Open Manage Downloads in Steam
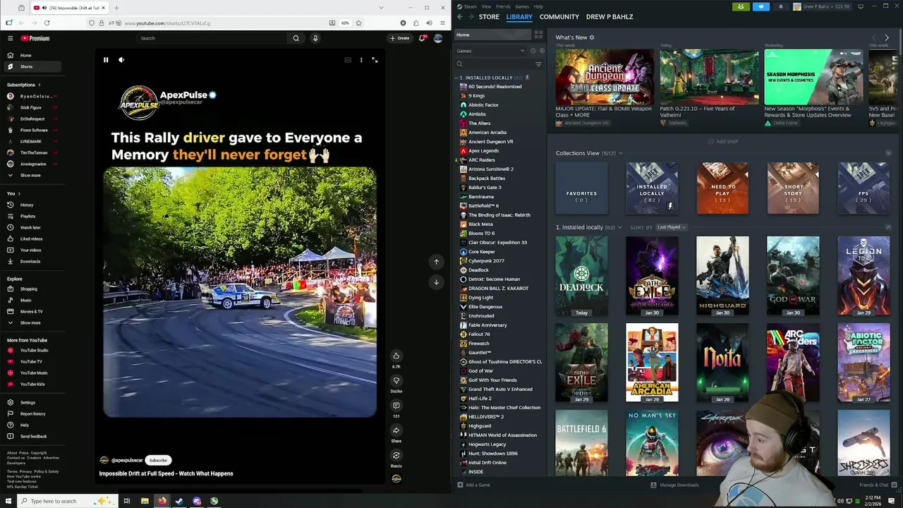 coord(674,485)
